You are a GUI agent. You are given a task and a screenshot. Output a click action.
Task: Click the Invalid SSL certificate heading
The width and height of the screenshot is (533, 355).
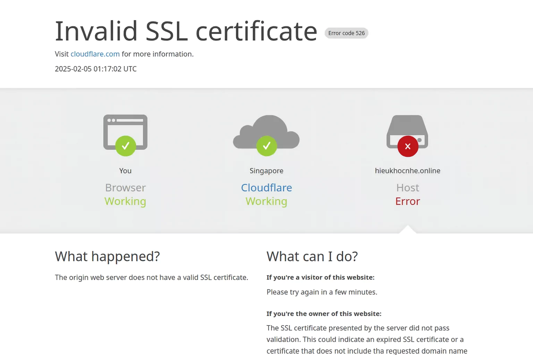pyautogui.click(x=186, y=31)
